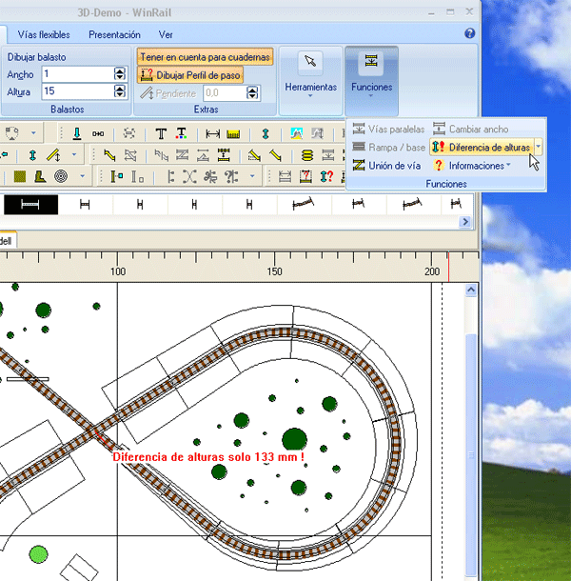This screenshot has width=571, height=581.
Task: Click the cyan height arrow icon in second row
Action: coord(32,155)
